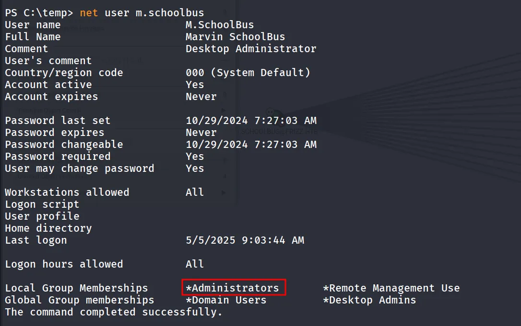This screenshot has height=326, width=521.
Task: Click the *Domain Users group text
Action: point(226,300)
